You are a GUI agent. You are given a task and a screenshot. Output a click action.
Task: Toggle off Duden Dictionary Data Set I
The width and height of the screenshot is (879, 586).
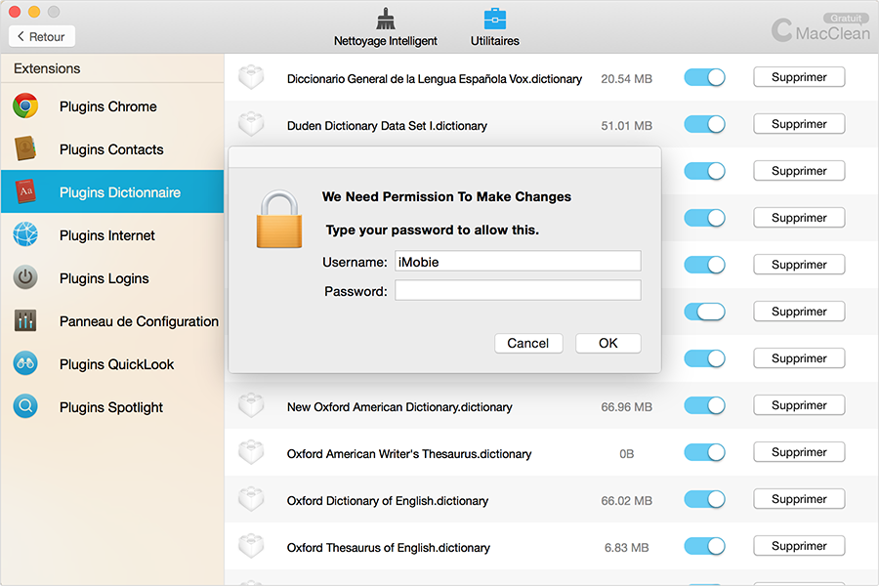click(x=704, y=124)
